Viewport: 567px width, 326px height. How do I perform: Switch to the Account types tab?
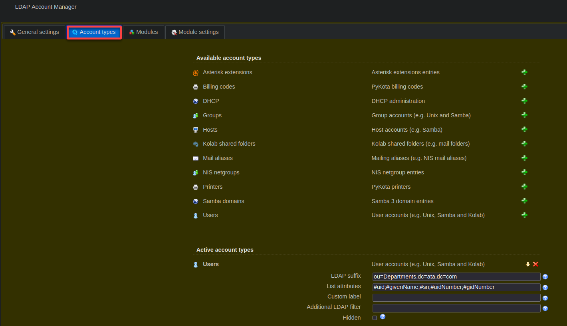94,32
